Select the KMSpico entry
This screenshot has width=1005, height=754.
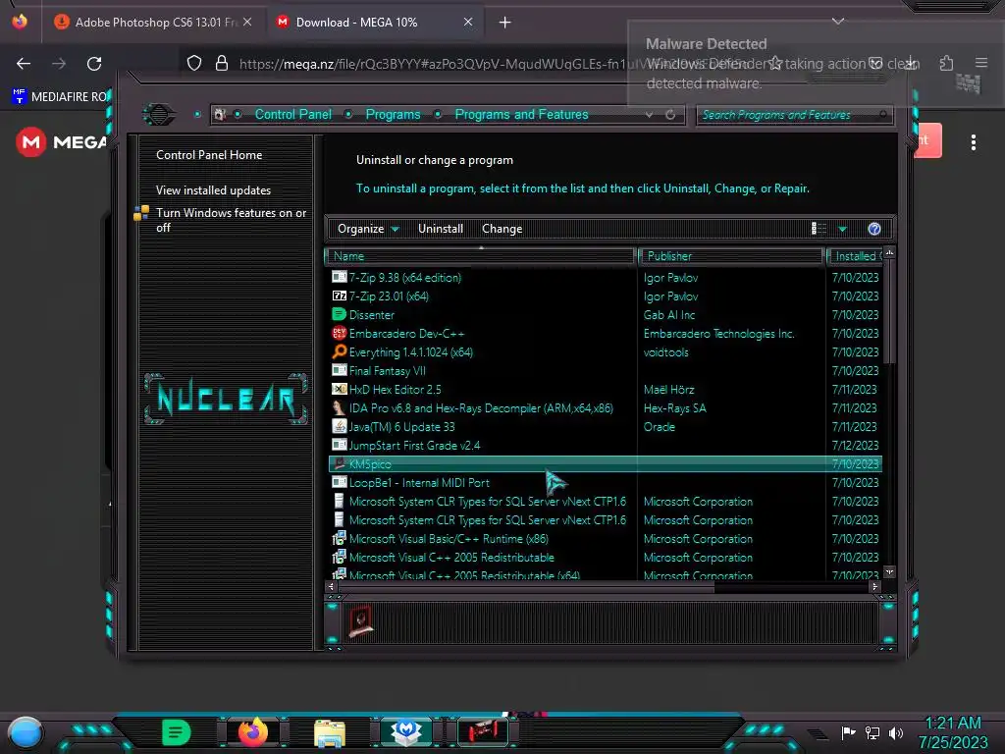coord(606,463)
